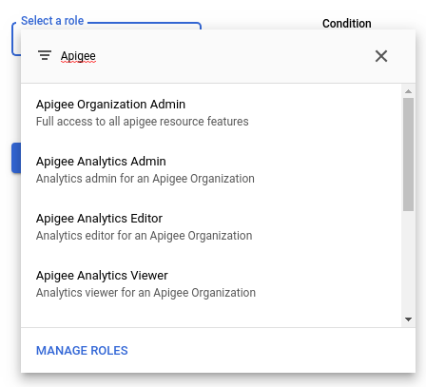
Task: Click 'Full access to all apigee resource features' description
Action: 142,122
